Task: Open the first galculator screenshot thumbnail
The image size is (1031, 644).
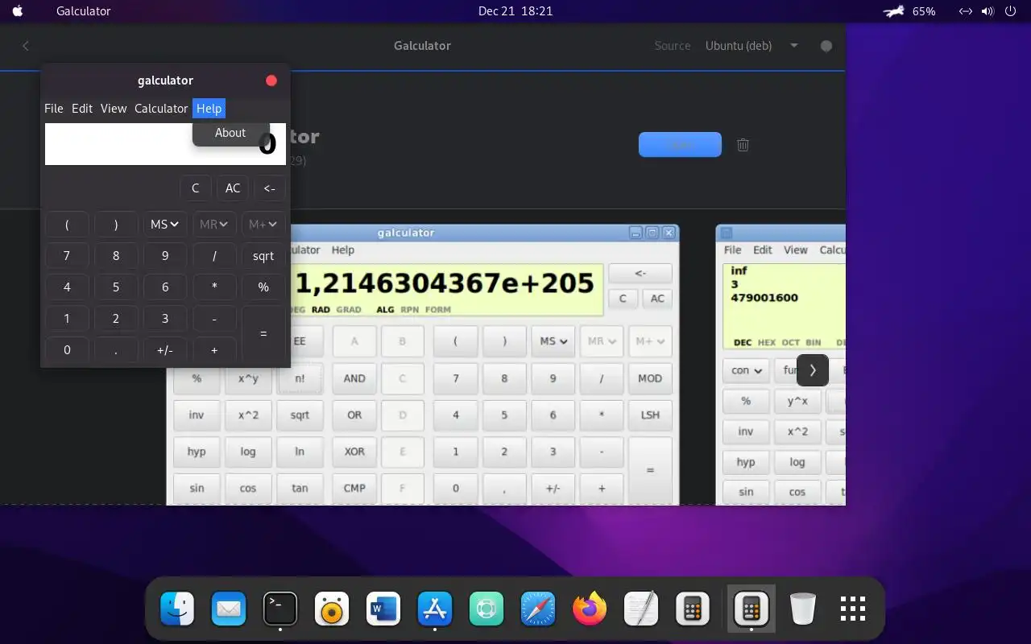Action: (423, 365)
